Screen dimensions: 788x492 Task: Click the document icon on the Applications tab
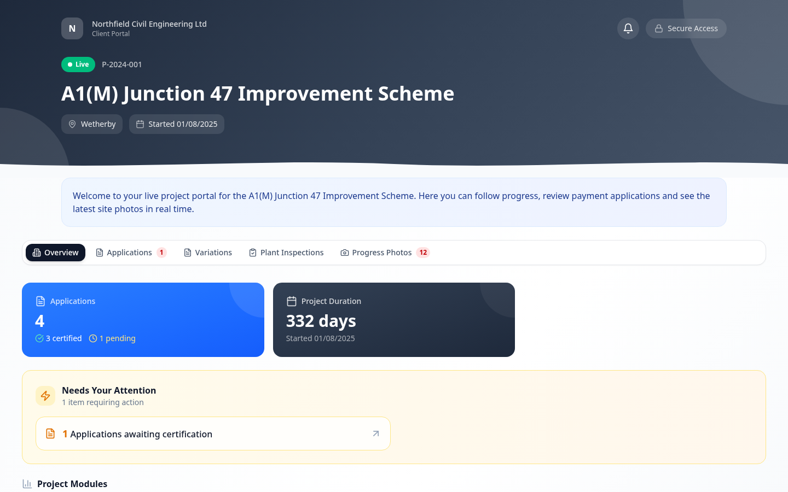100,253
